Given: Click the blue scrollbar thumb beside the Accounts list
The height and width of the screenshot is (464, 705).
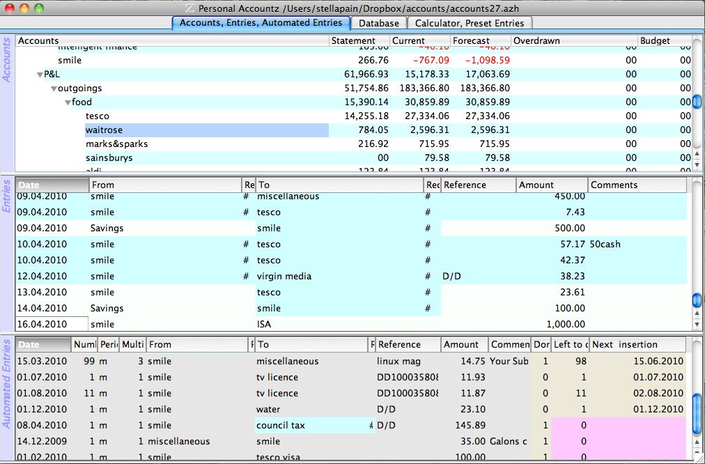Looking at the screenshot, I should click(696, 102).
